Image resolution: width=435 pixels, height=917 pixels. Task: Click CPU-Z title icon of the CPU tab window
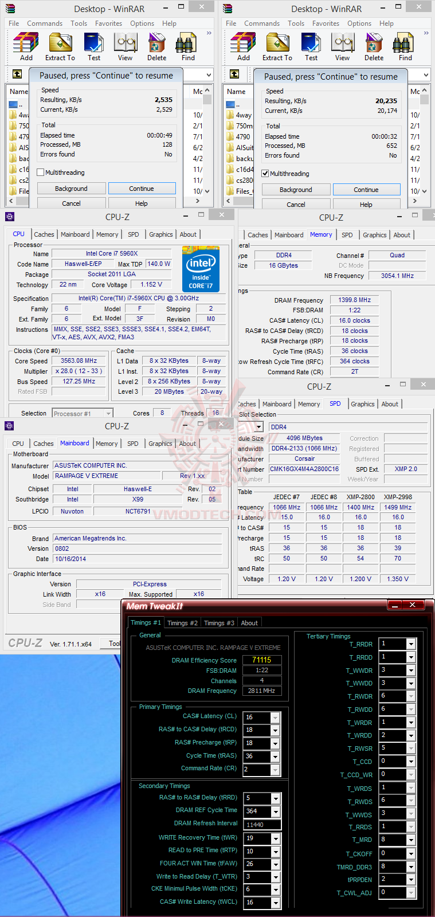click(x=9, y=217)
